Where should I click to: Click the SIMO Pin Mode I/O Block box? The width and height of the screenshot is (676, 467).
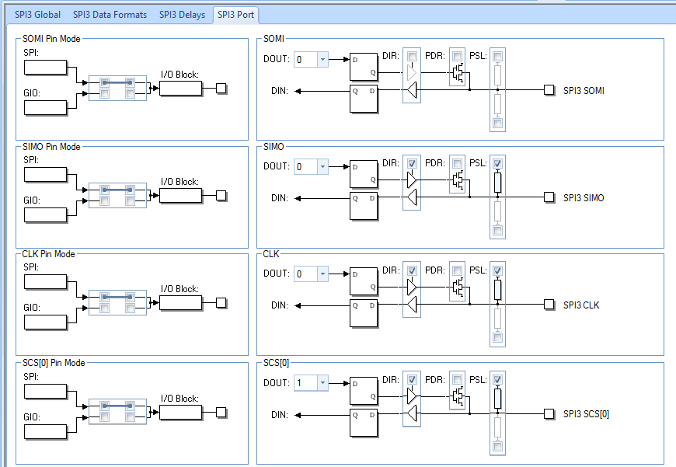point(180,195)
